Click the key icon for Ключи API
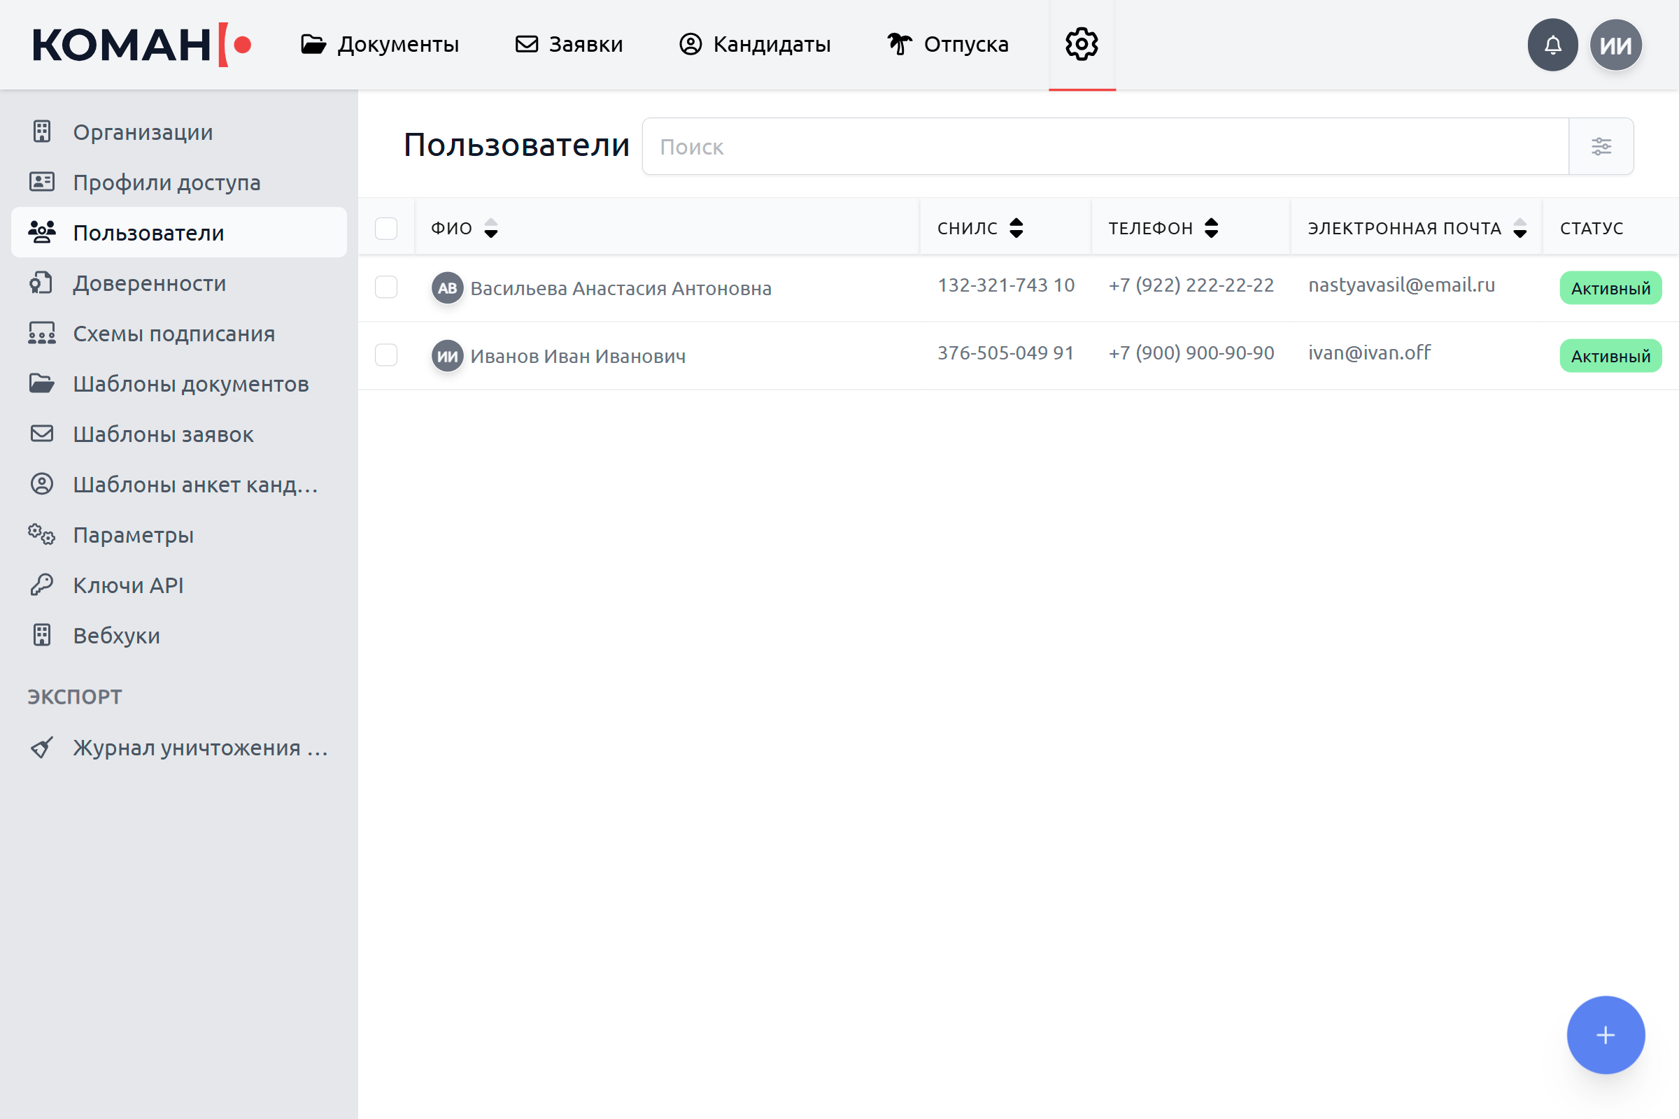This screenshot has width=1679, height=1119. pyautogui.click(x=41, y=585)
